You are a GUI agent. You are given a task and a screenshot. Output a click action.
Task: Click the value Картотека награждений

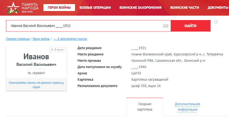coord(150,80)
